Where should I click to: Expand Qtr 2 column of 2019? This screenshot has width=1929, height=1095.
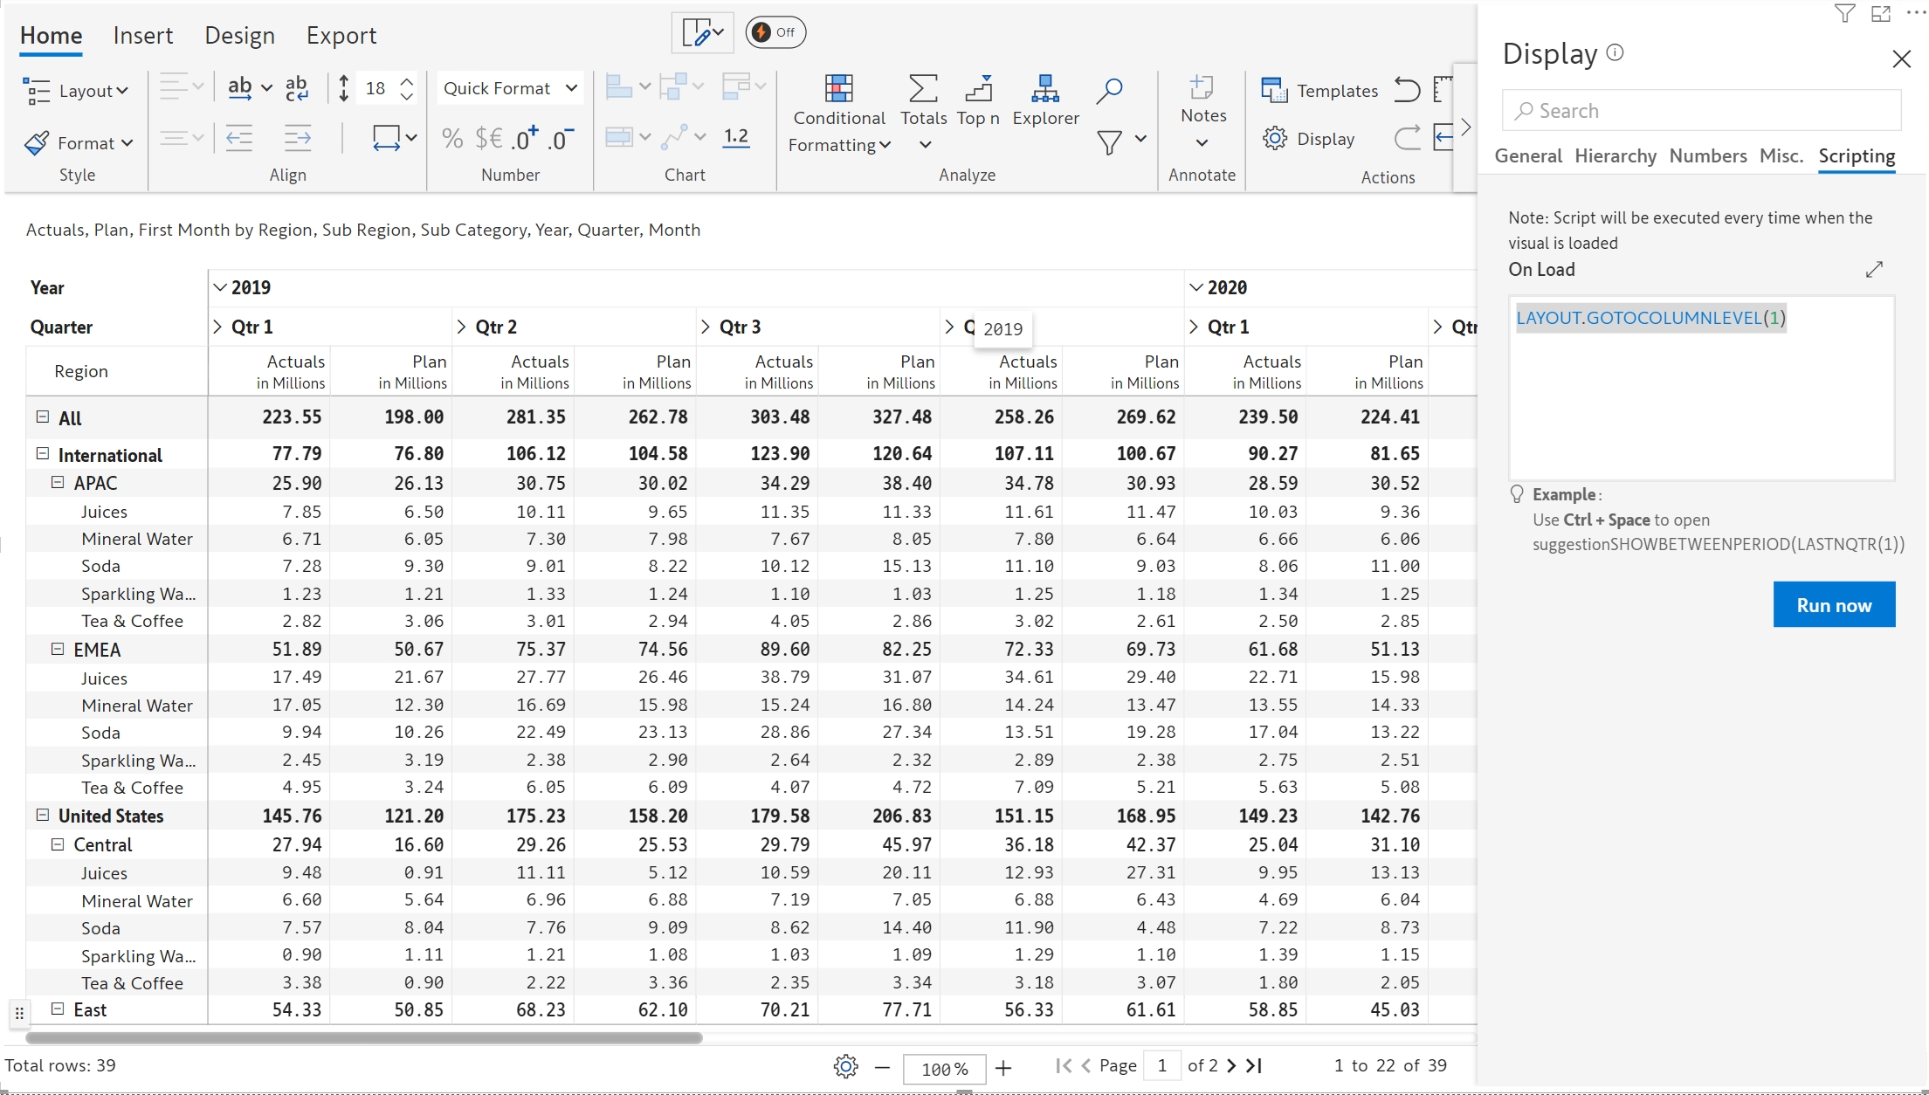[461, 327]
